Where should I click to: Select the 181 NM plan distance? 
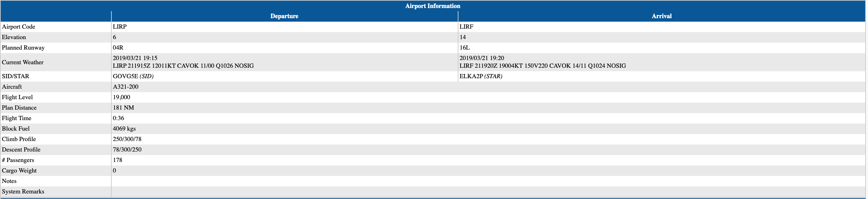(124, 108)
